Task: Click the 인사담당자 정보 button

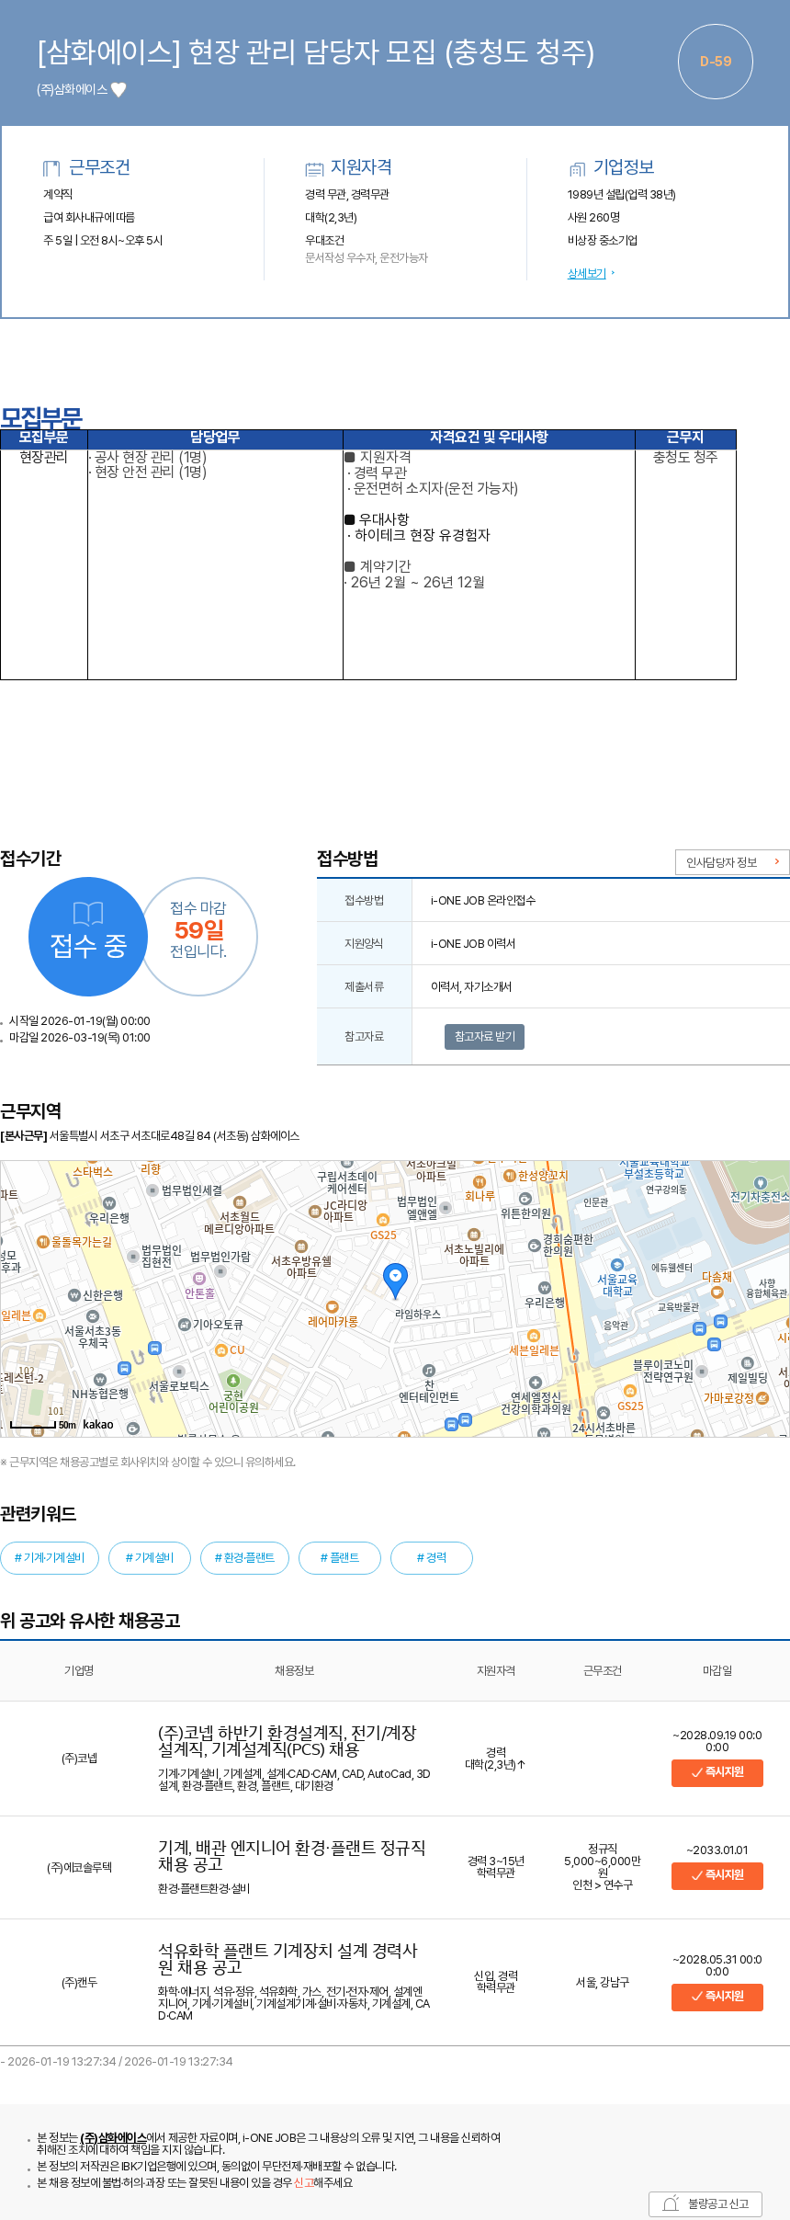Action: pyautogui.click(x=732, y=862)
